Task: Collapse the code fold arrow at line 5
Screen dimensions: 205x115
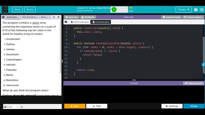Action: pos(69,28)
